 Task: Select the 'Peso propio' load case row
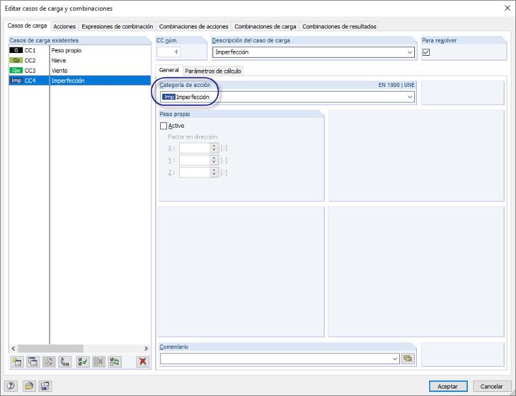[79, 50]
